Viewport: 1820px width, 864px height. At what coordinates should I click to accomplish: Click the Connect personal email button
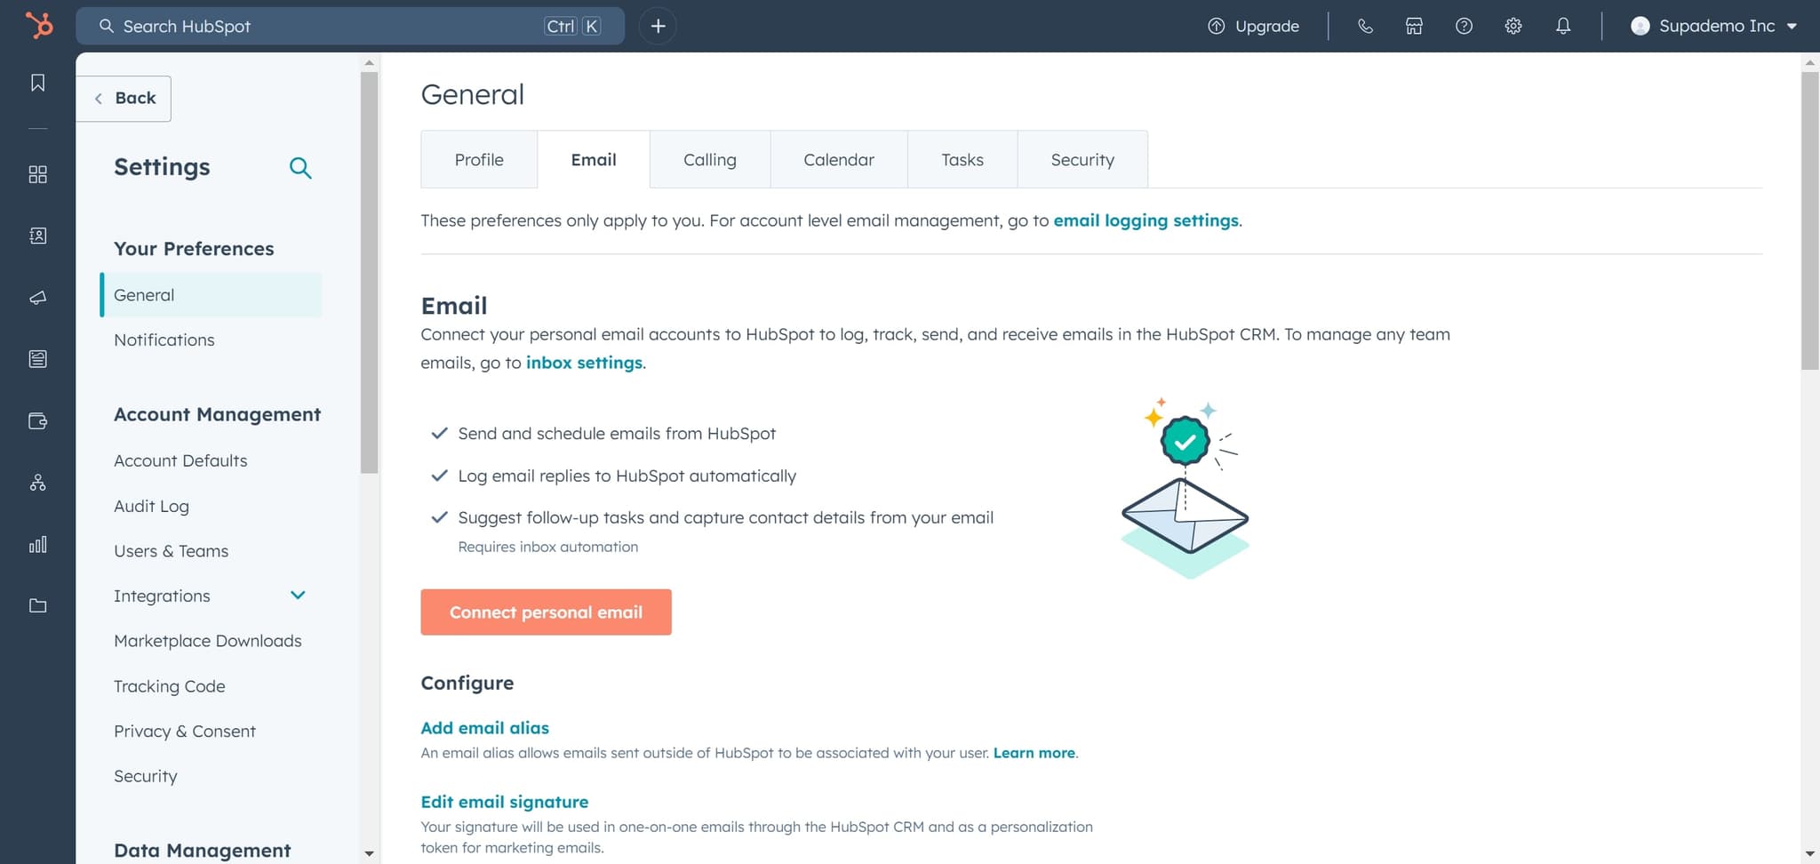[x=546, y=612]
